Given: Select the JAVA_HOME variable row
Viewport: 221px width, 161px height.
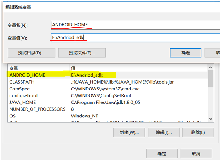Looking at the screenshot, I should (108, 102).
